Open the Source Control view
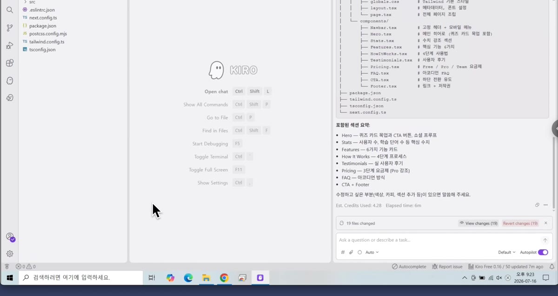Image resolution: width=558 pixels, height=296 pixels. coord(10,28)
